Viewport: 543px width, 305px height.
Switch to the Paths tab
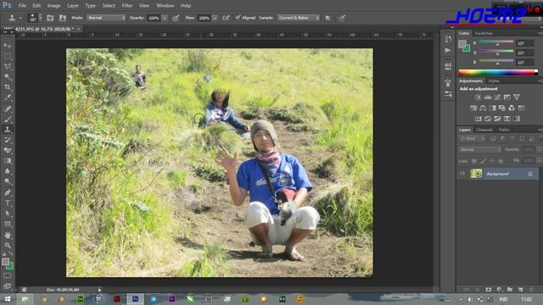point(504,130)
